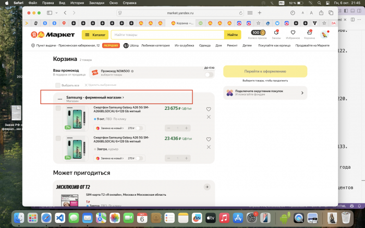Click the cart icon (Корзина) in header

309,33
